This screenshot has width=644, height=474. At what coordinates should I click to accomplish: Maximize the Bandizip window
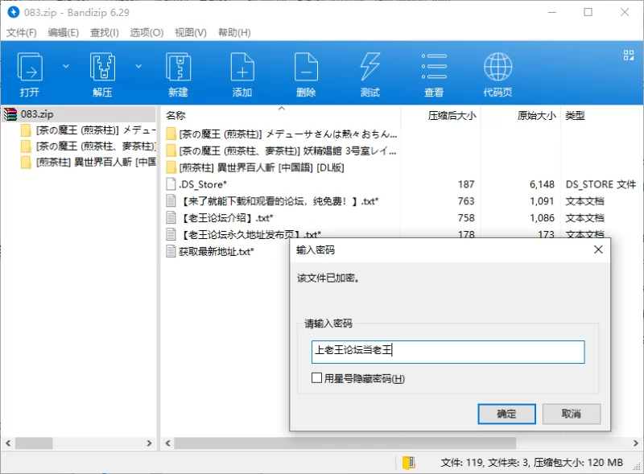point(588,12)
